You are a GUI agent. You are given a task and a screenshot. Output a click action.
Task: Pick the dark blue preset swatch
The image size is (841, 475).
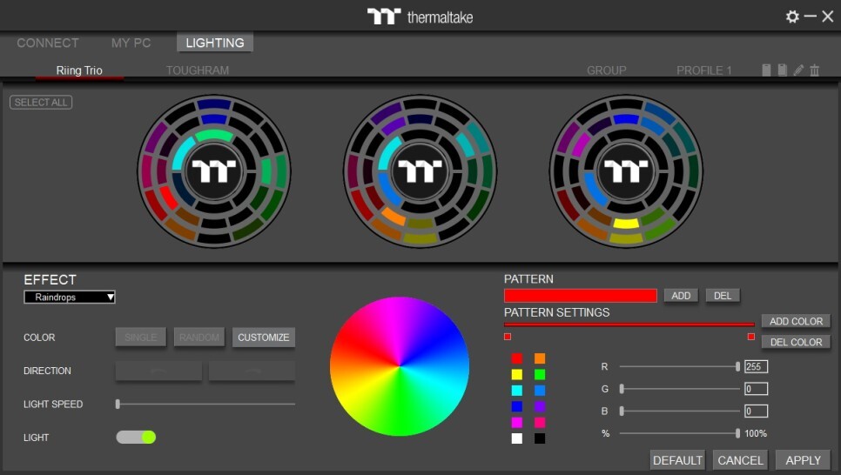tap(517, 406)
